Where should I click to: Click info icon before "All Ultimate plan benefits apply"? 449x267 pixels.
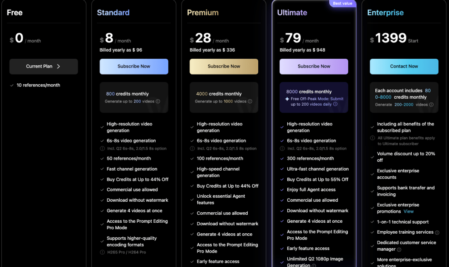[373, 138]
